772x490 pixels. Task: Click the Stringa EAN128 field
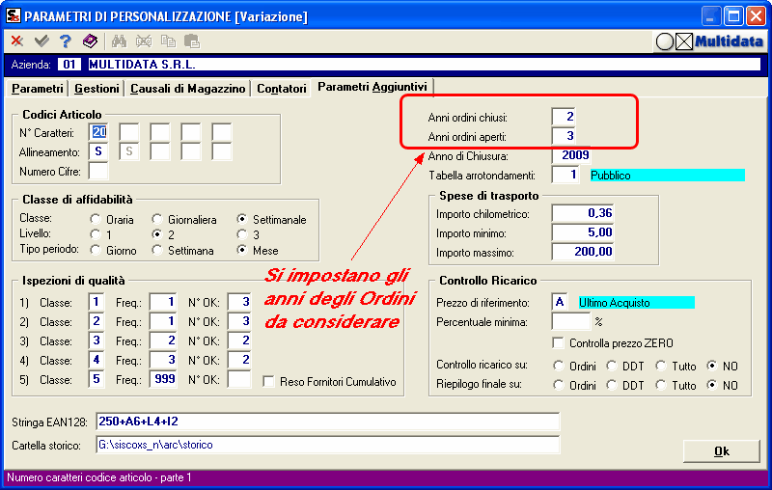point(328,422)
